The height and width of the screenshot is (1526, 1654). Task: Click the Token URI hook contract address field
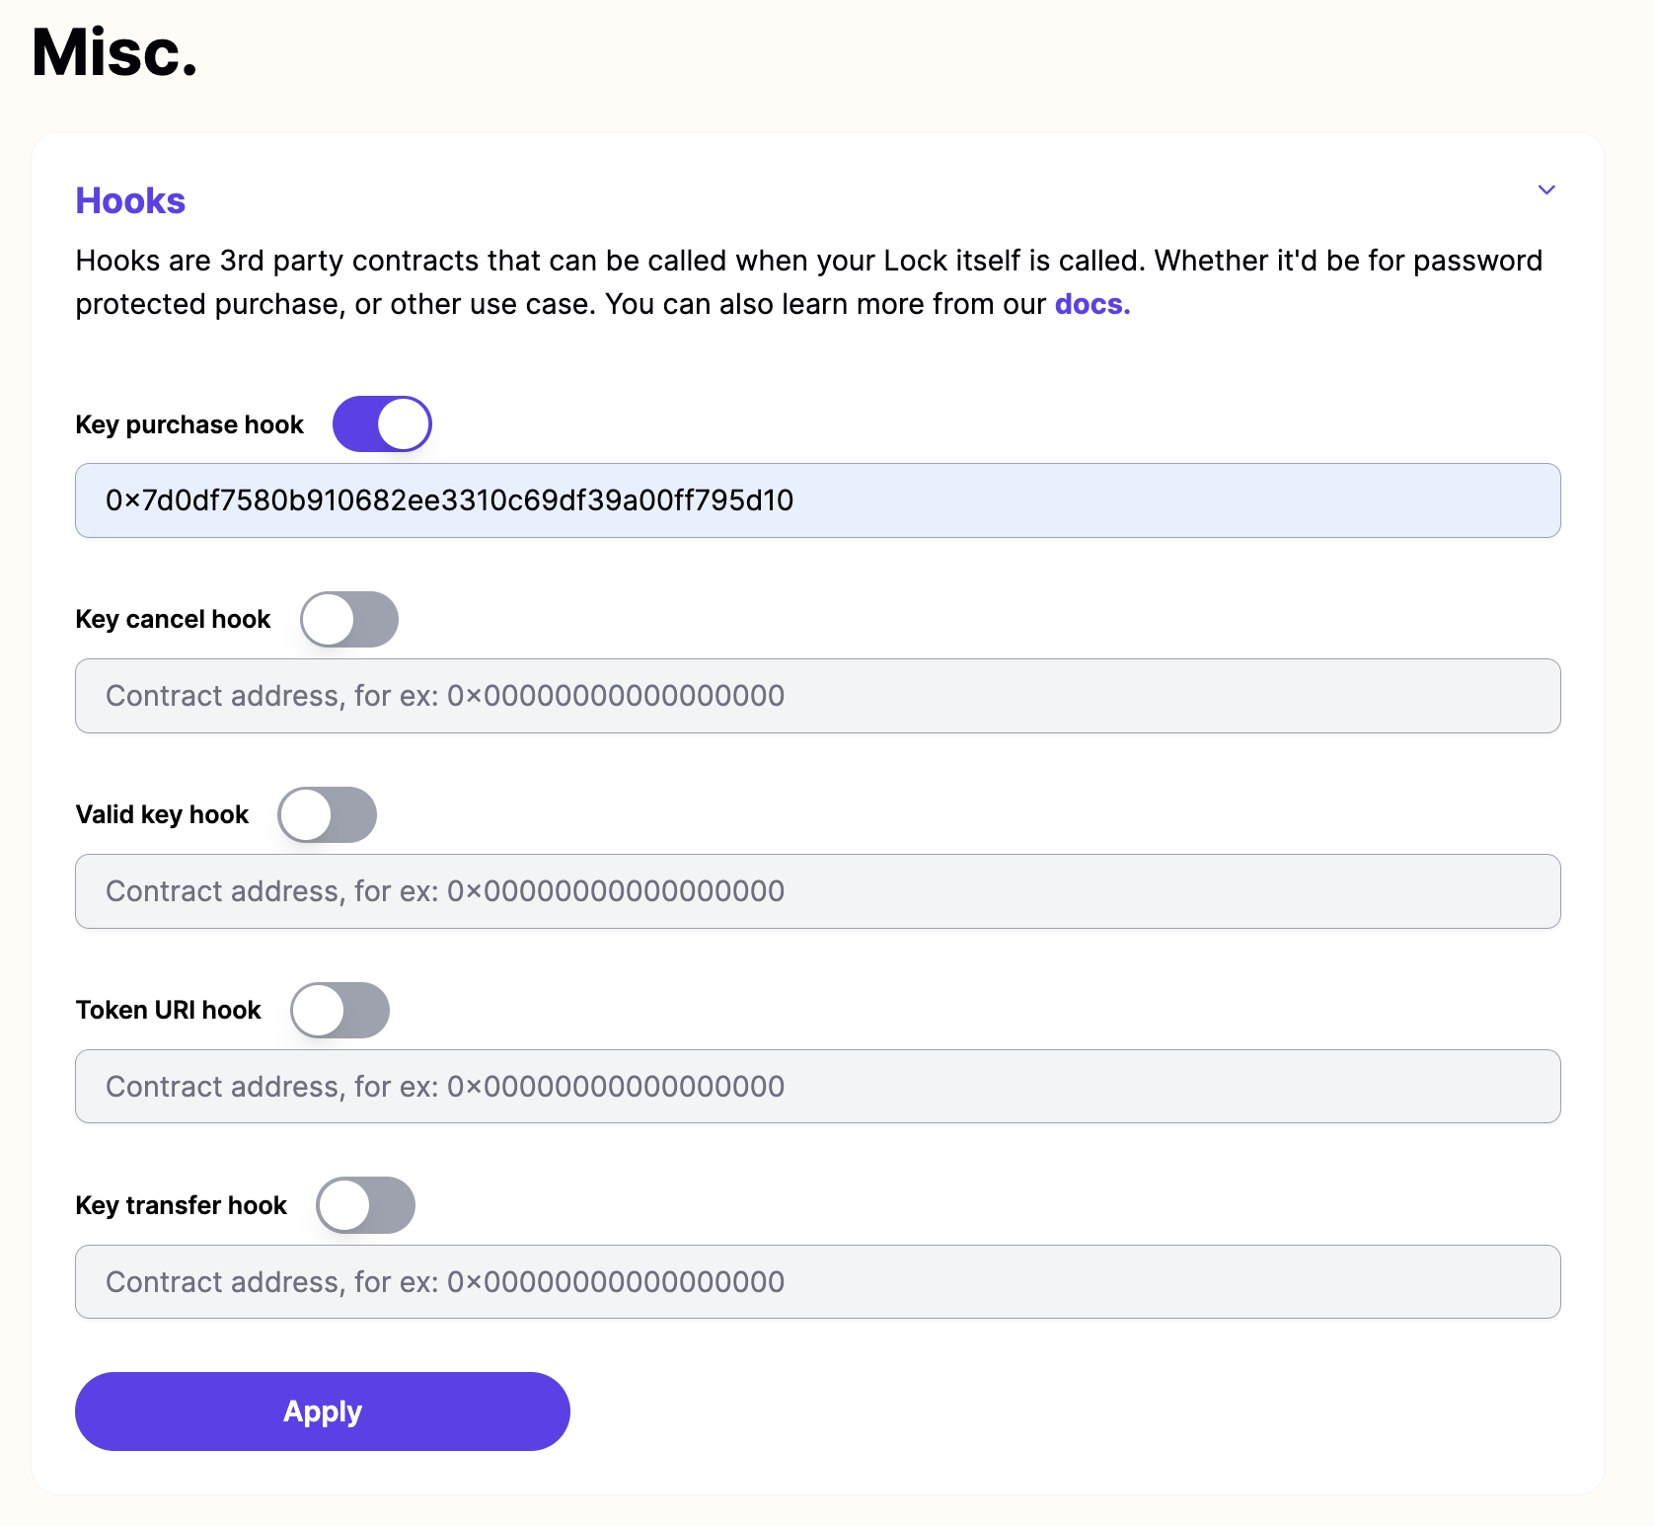coord(817,1087)
